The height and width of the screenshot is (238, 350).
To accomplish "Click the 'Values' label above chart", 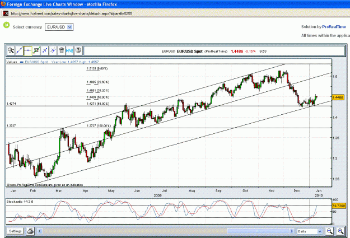I will point(12,62).
